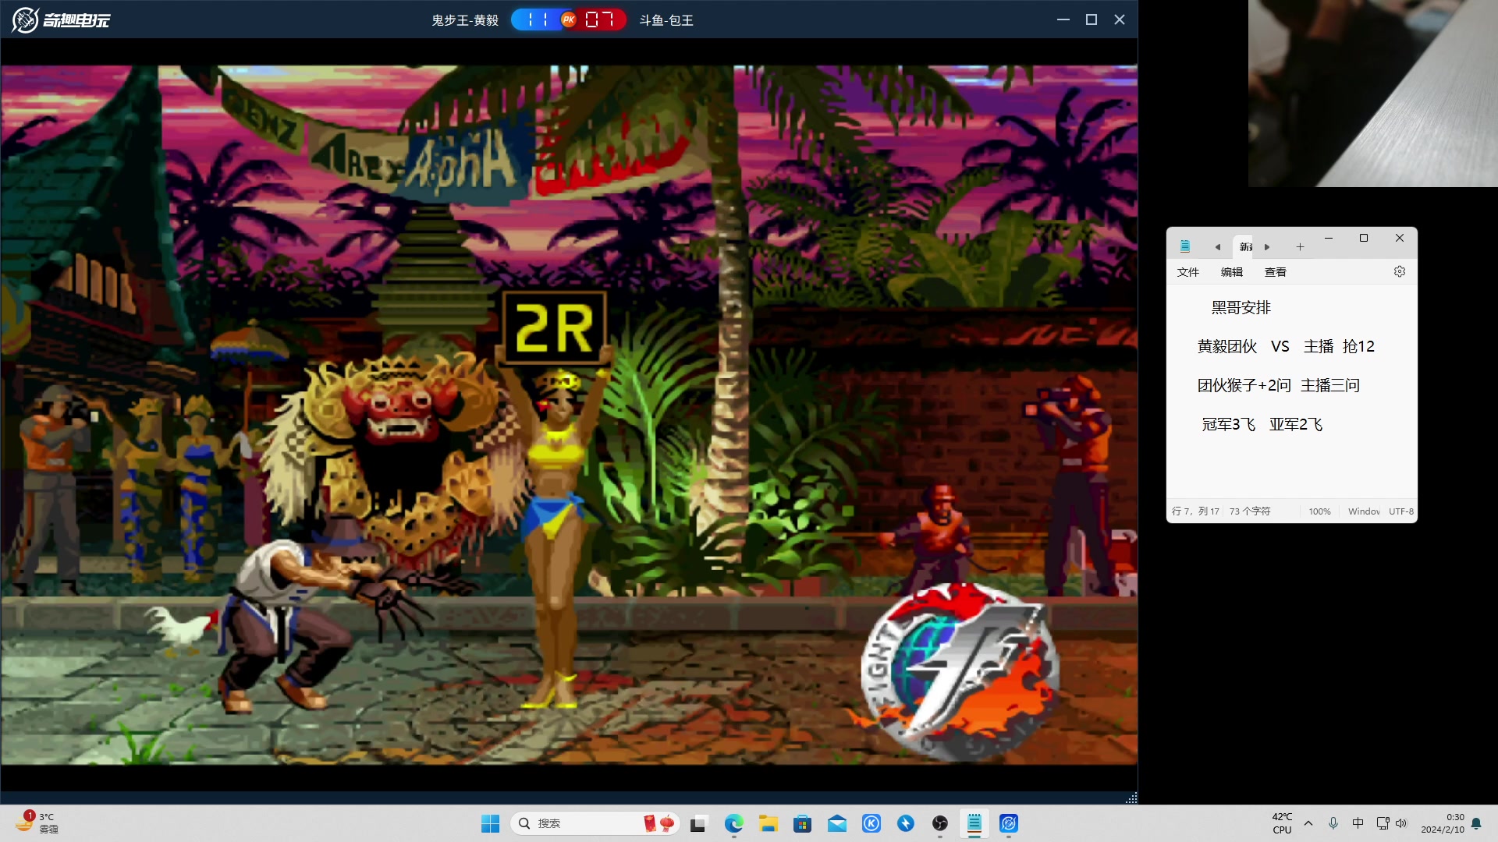The height and width of the screenshot is (842, 1498).
Task: Open the 查看 menu in Notepad
Action: [1276, 272]
